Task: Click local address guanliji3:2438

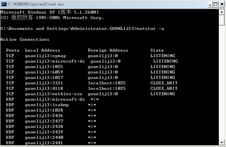Action: click(x=44, y=127)
